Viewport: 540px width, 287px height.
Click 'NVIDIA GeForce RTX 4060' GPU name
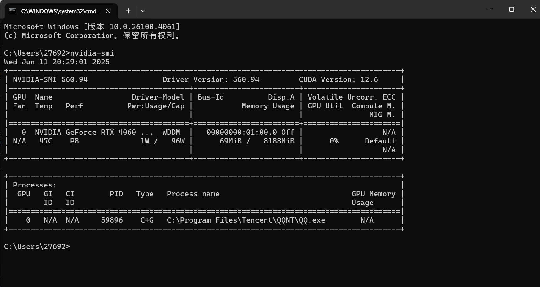(x=85, y=132)
